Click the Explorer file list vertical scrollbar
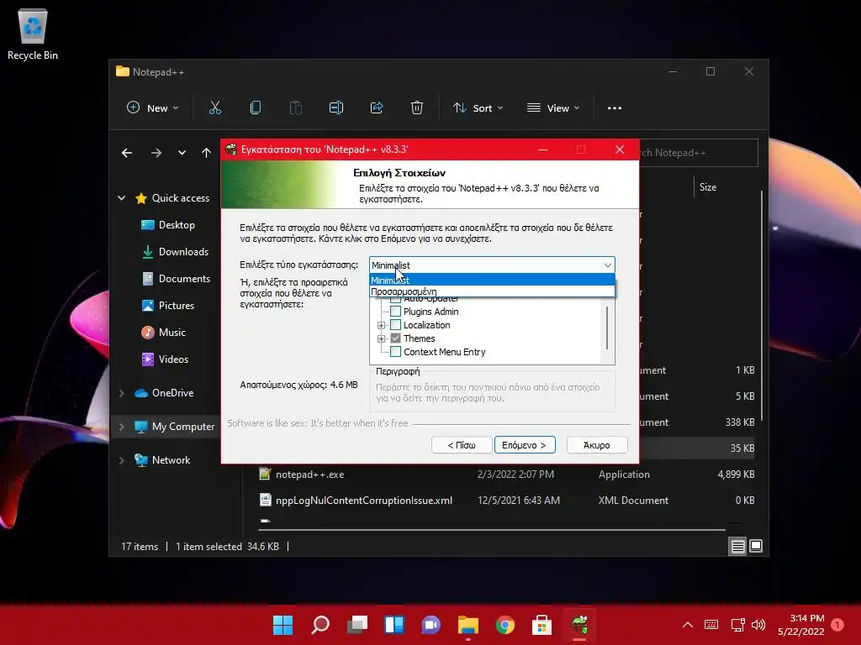Viewport: 861px width, 645px height. point(761,306)
